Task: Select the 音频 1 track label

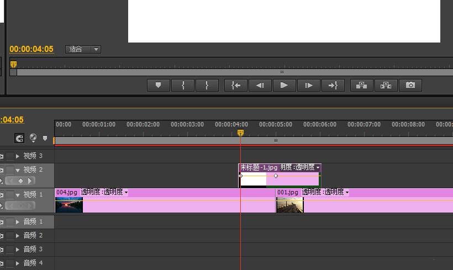Action: 33,221
